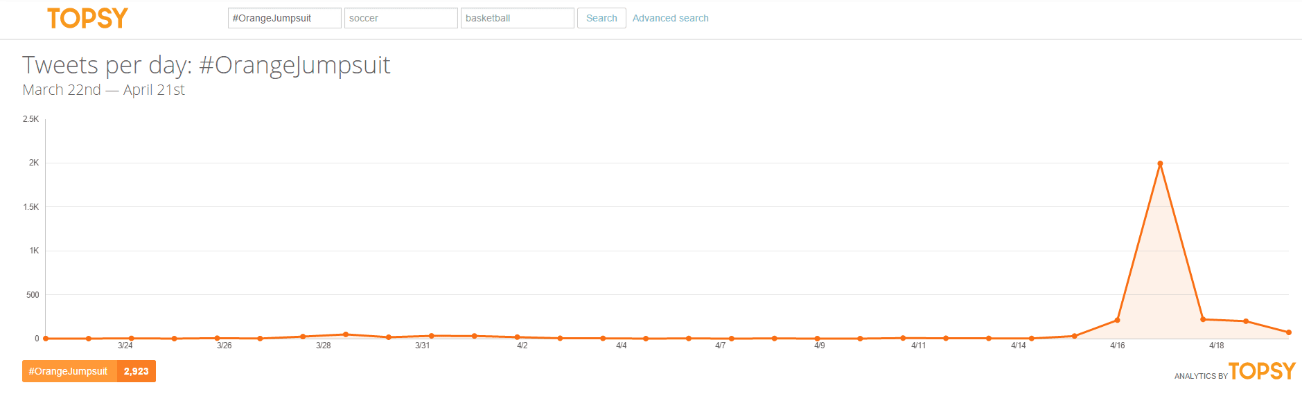Click the soccer comparison term field
The image size is (1302, 394).
point(401,18)
